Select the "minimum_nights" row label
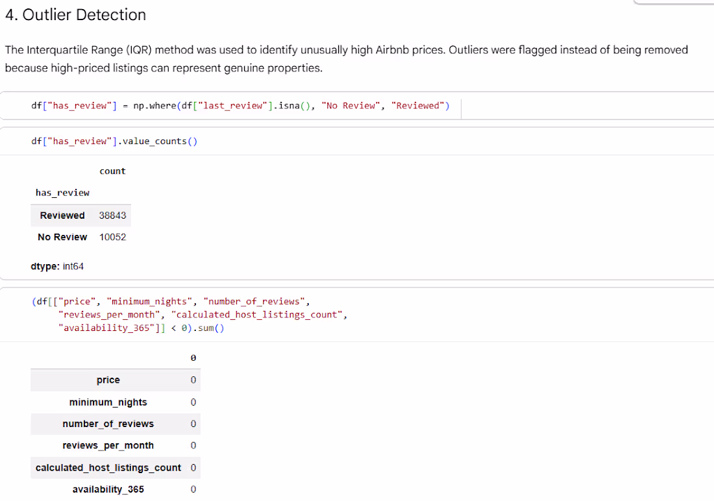 [x=108, y=402]
